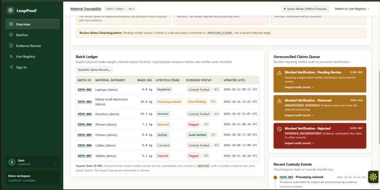Click warning icon on Pending Review card

coord(279,73)
